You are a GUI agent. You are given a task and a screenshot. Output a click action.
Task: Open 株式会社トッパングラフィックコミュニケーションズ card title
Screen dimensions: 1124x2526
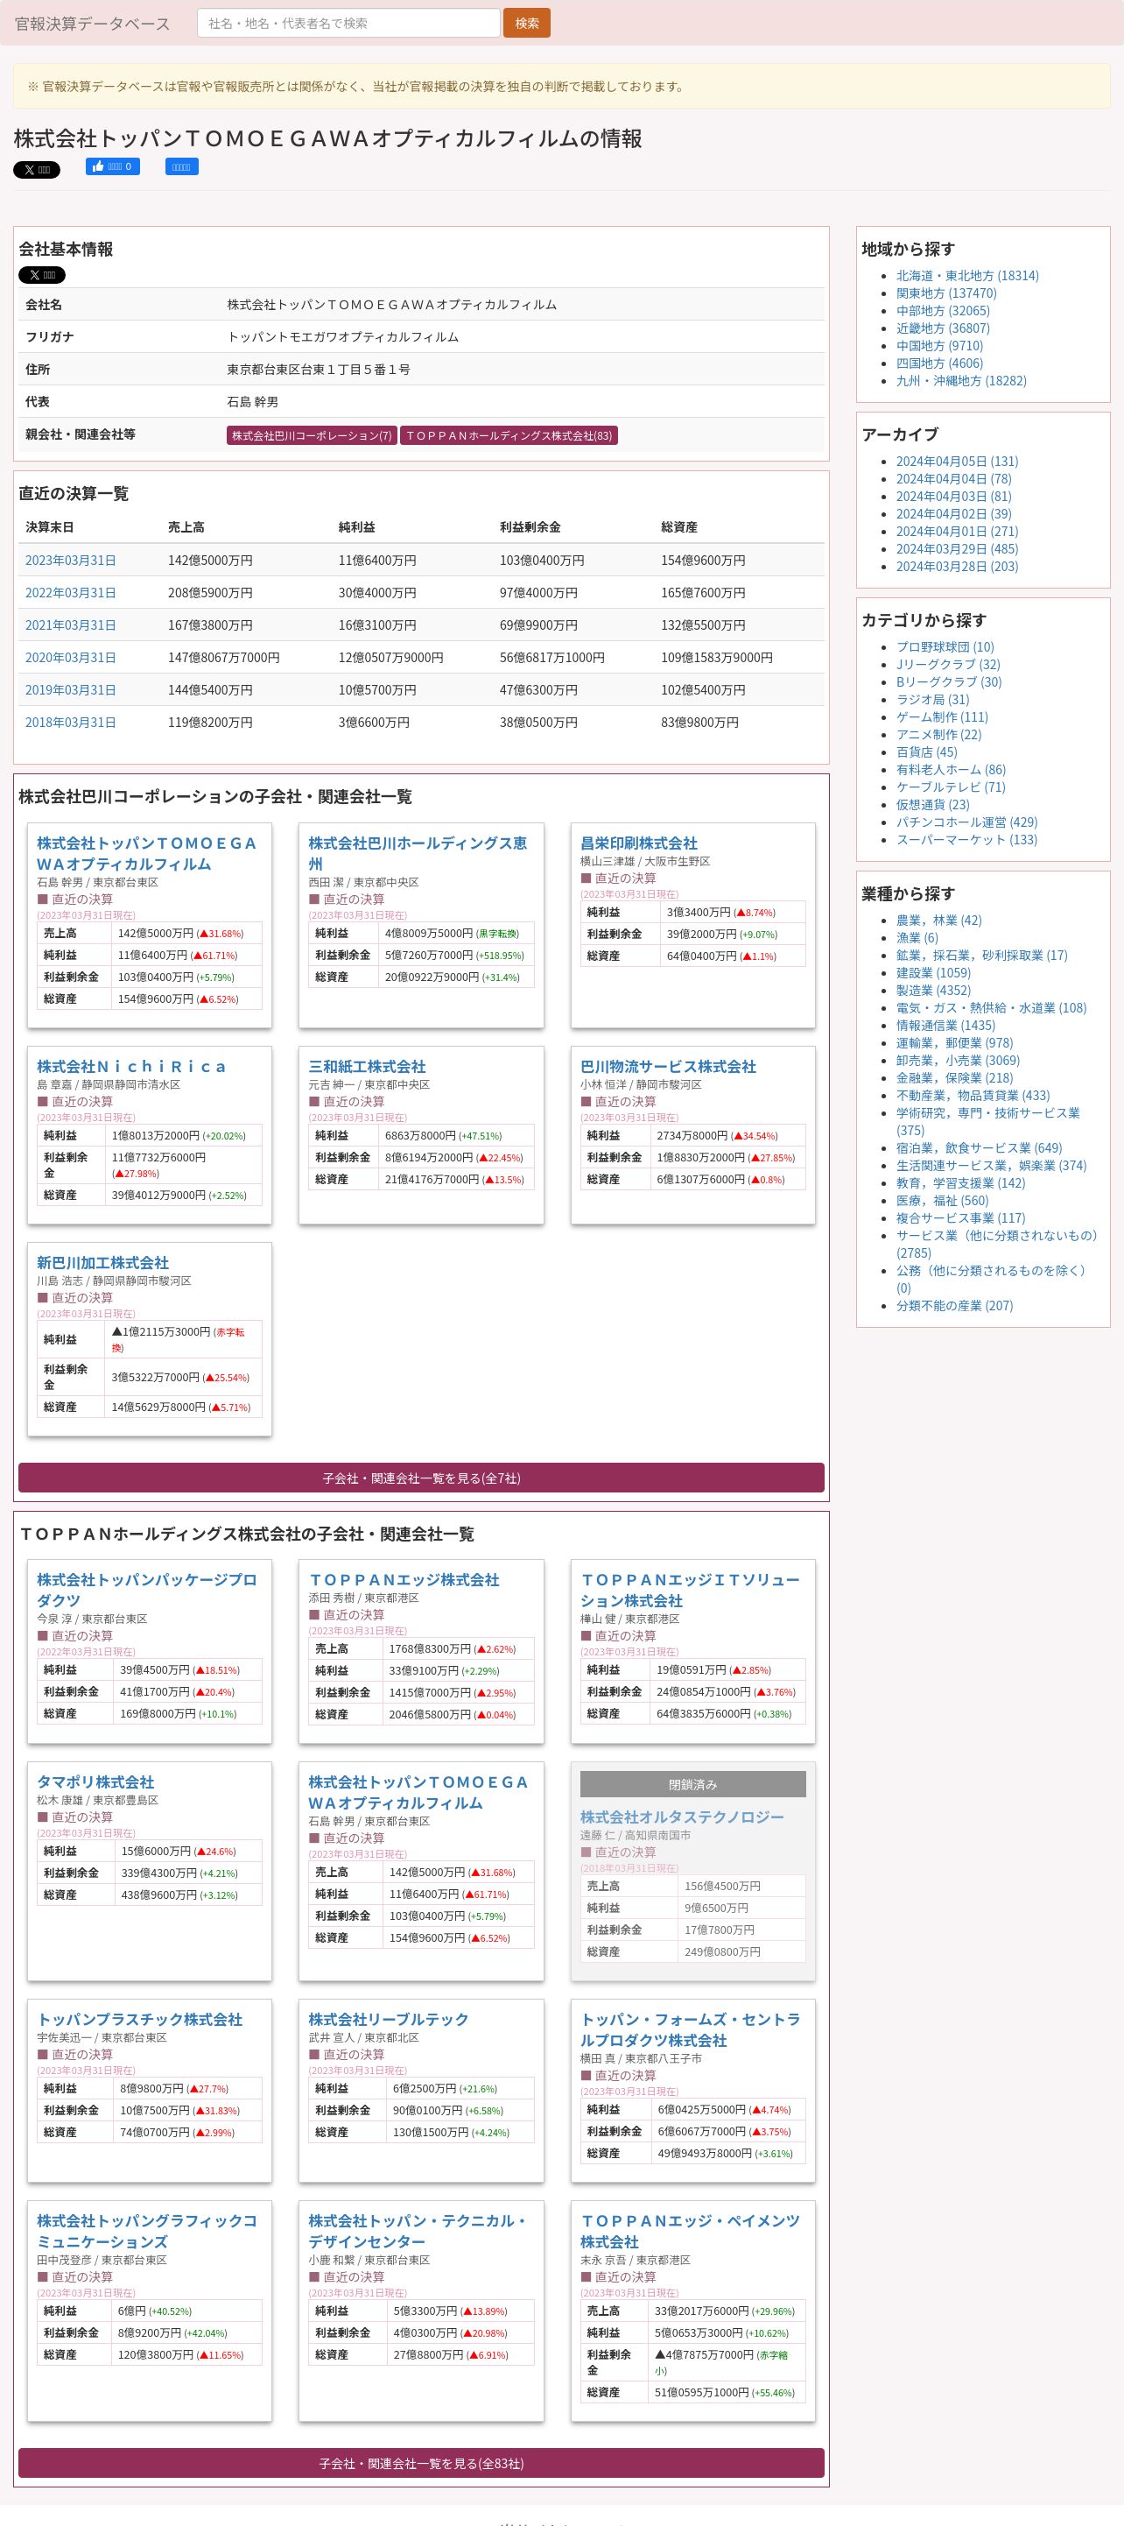pos(147,2231)
